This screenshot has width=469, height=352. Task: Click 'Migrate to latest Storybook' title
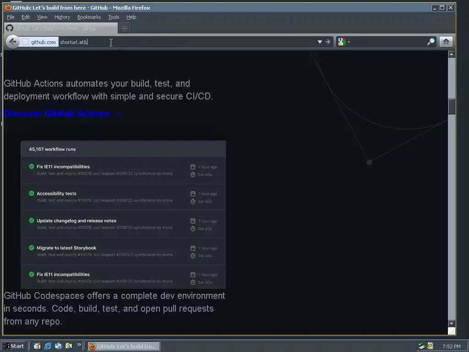(66, 248)
